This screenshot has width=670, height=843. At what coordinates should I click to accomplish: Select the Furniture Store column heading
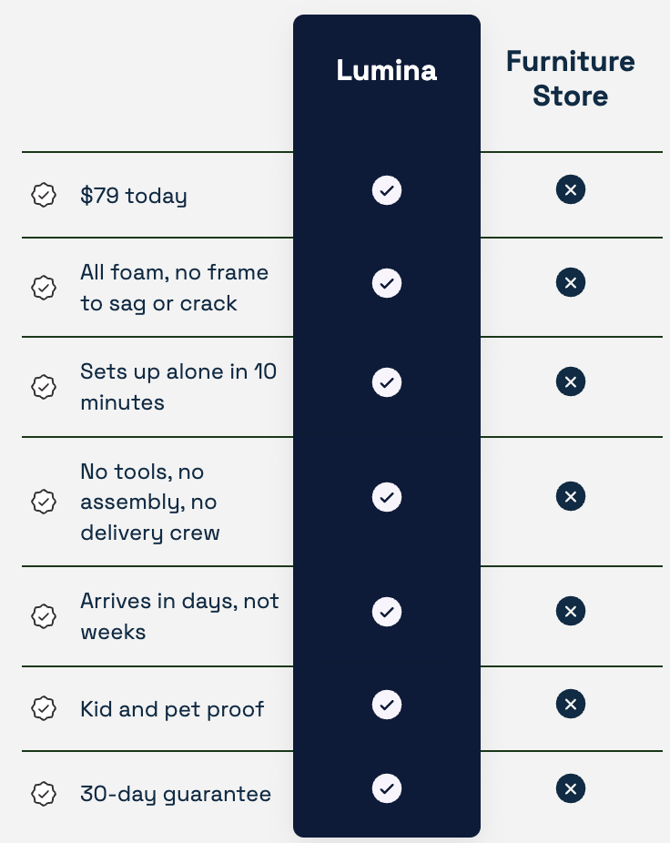pos(571,78)
